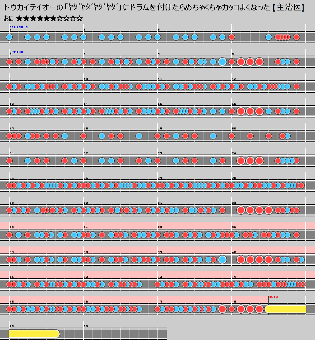Click the star difficulty rating row
315x340 pixels.
[x=49, y=19]
